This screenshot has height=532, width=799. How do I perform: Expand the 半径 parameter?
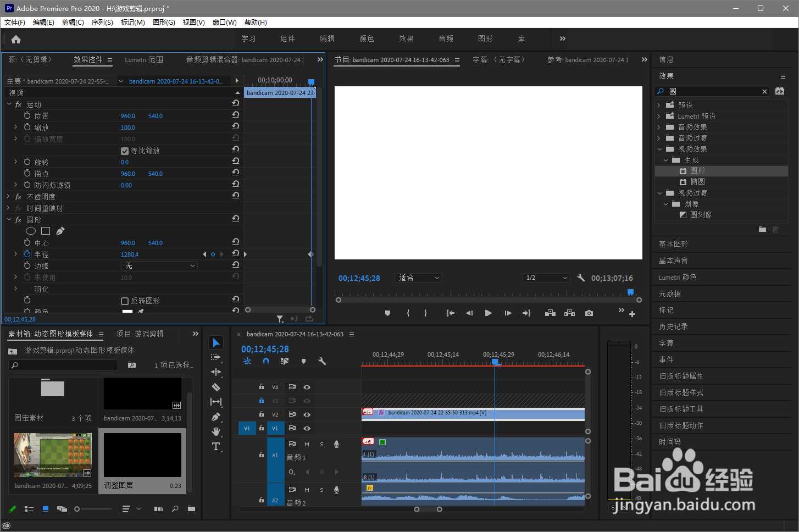click(16, 254)
